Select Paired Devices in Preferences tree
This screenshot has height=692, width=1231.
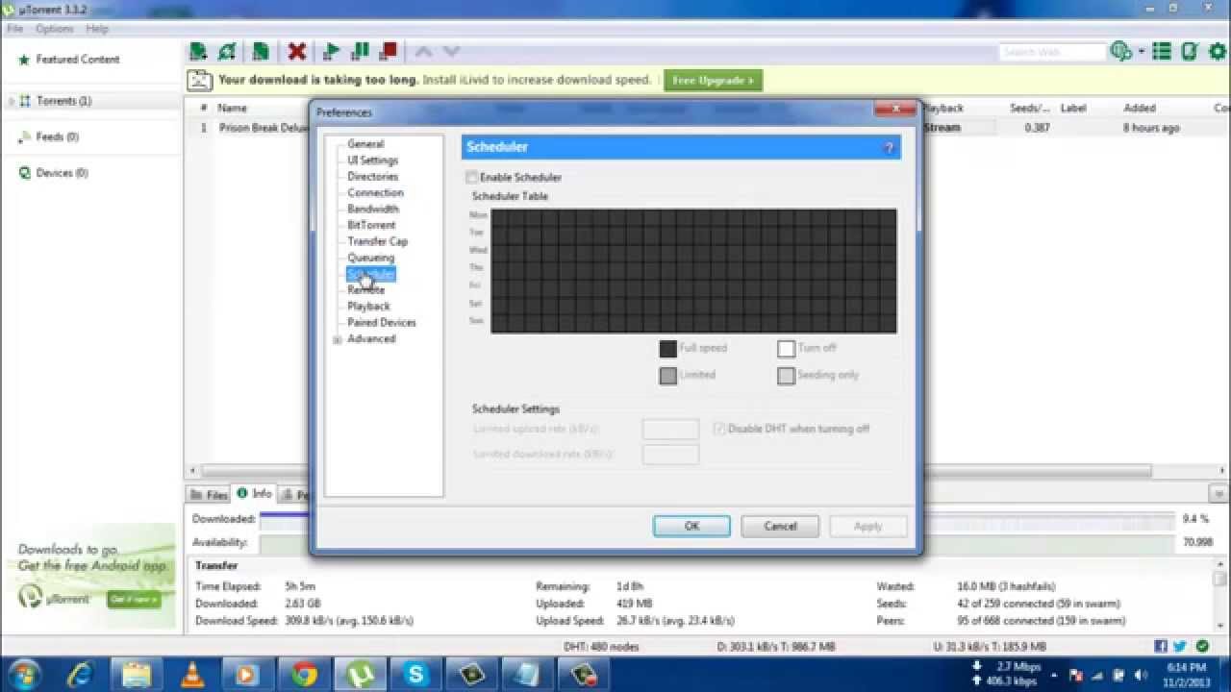point(382,323)
